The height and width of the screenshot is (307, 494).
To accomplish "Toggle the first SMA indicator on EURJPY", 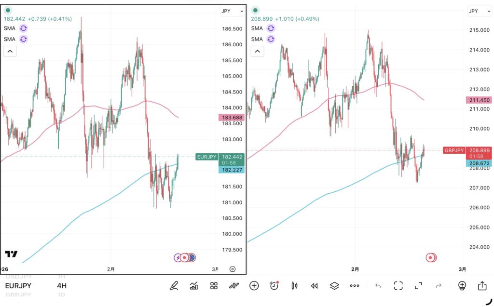I will 24,28.
